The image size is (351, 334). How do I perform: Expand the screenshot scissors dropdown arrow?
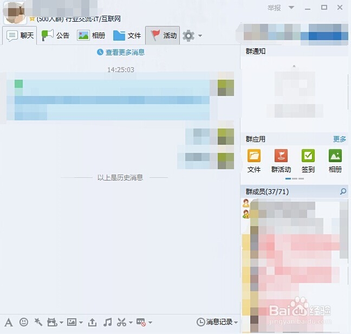click(x=131, y=323)
